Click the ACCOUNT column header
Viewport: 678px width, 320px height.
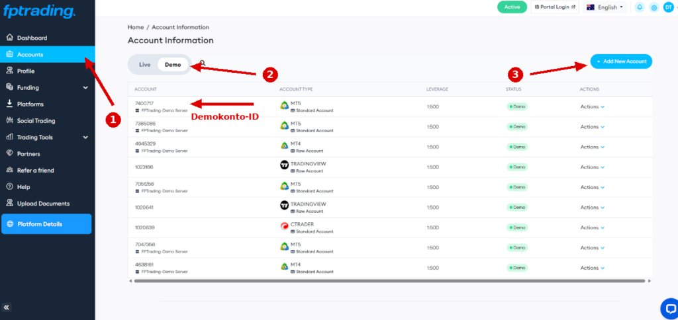(x=145, y=89)
